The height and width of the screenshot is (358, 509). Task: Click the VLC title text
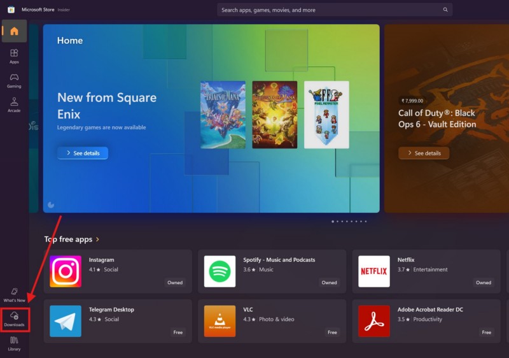(x=248, y=310)
